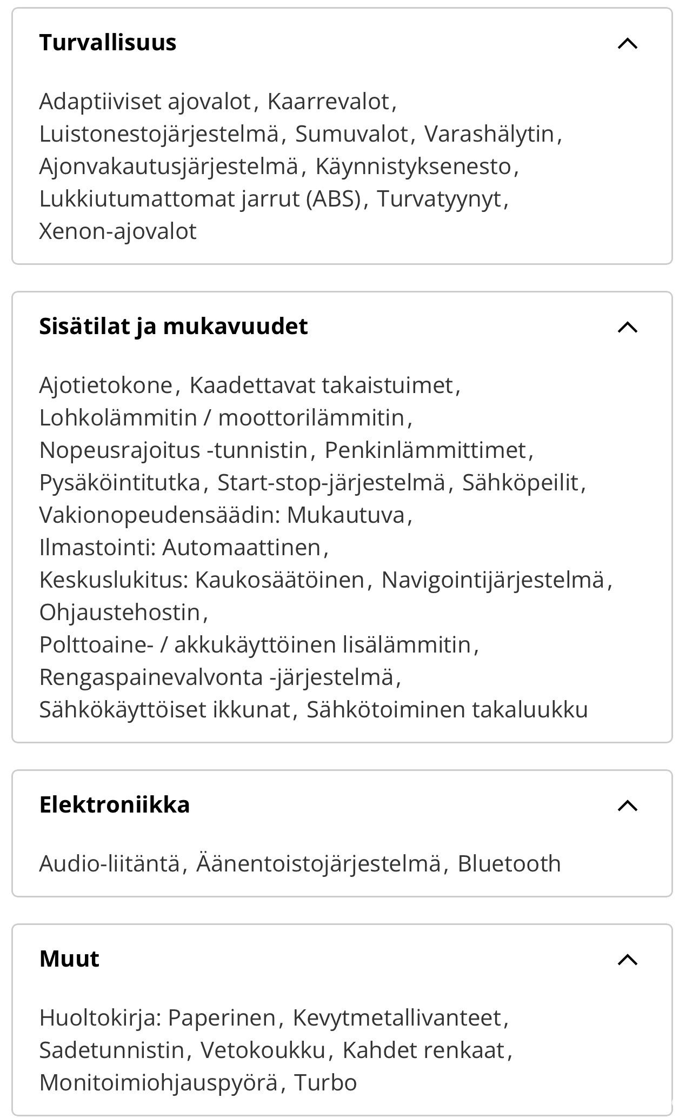699x1118 pixels.
Task: Collapse Sisätilat ja mukavuudet chevron arrow
Action: (628, 327)
